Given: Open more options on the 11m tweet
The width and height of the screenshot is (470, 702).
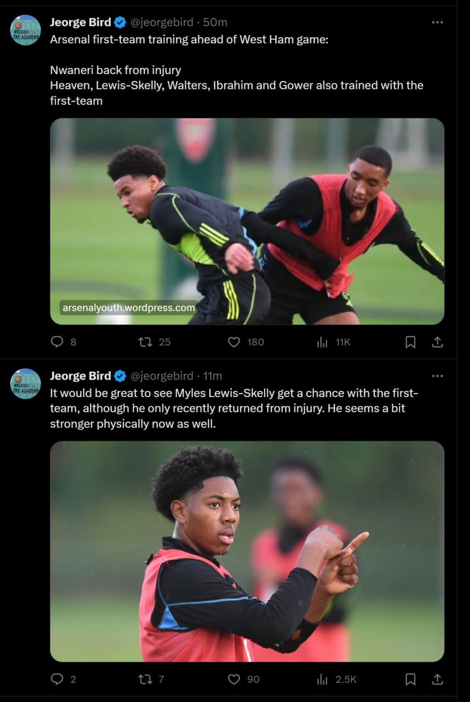Looking at the screenshot, I should pos(437,376).
